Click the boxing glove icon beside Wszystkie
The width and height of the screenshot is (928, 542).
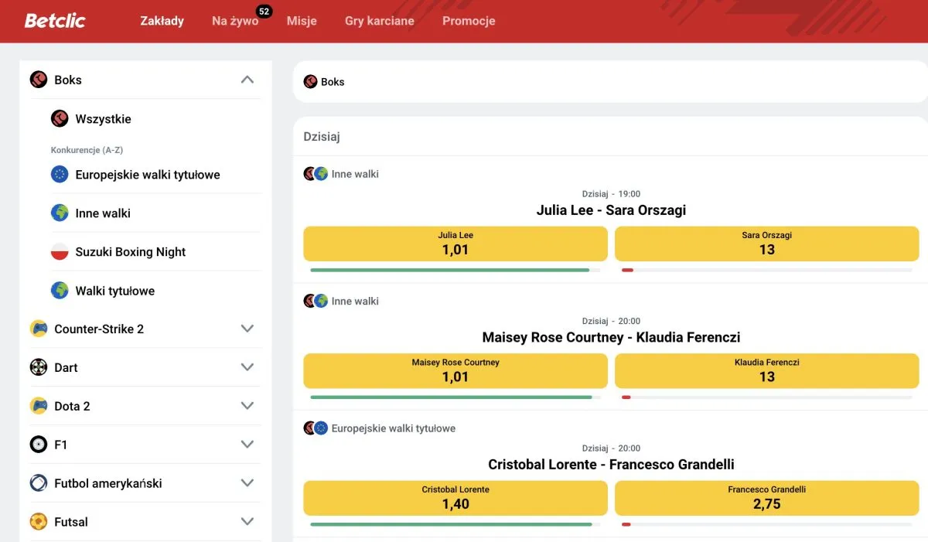[60, 119]
